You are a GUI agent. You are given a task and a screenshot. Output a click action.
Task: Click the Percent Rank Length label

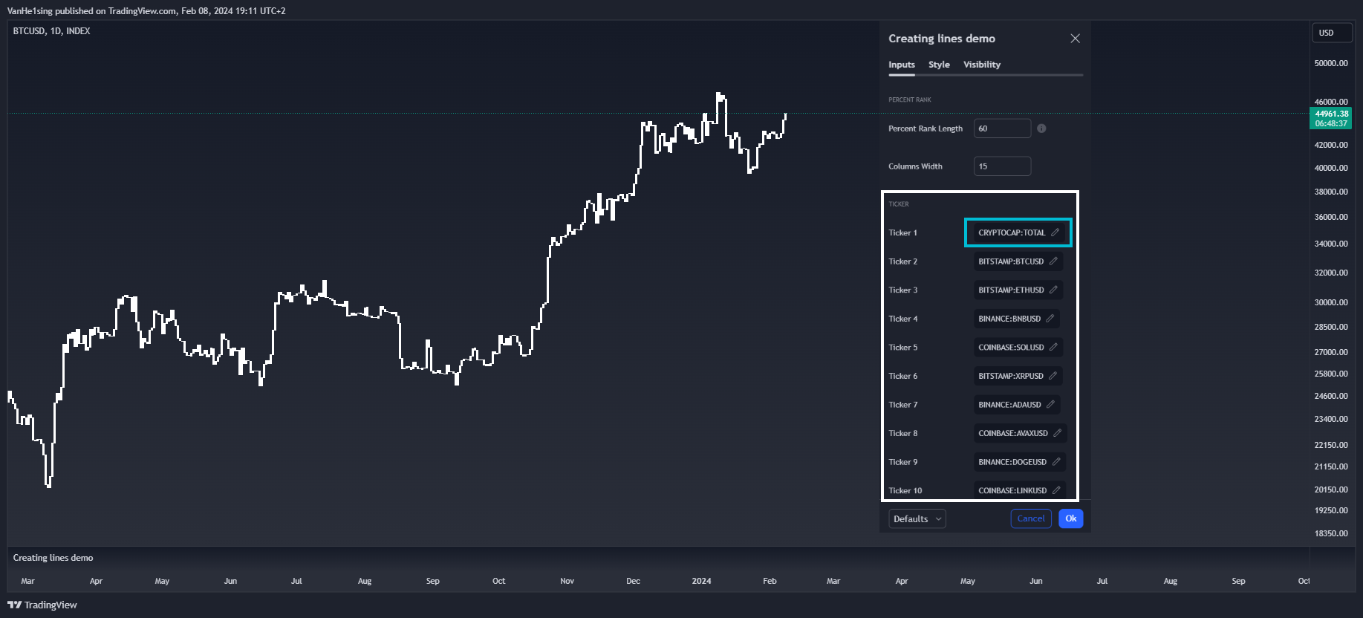point(926,129)
